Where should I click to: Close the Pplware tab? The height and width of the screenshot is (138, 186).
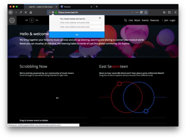coord(91,7)
